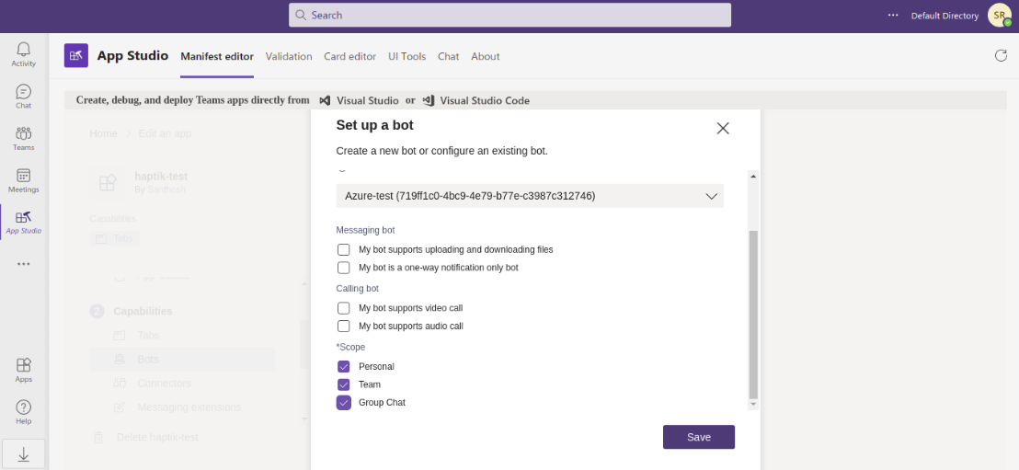The image size is (1019, 470).
Task: Uncheck the Group Chat scope
Action: pos(344,403)
